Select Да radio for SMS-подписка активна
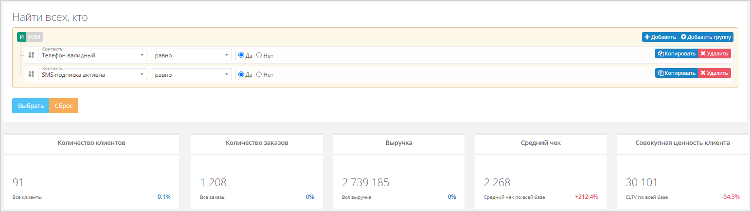The height and width of the screenshot is (212, 751). pyautogui.click(x=241, y=74)
